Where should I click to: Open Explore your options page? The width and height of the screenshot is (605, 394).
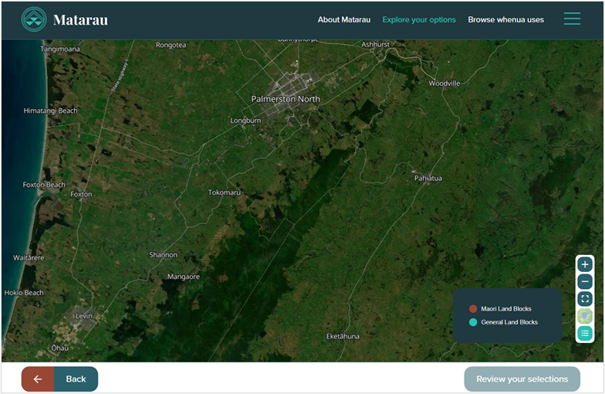[419, 20]
